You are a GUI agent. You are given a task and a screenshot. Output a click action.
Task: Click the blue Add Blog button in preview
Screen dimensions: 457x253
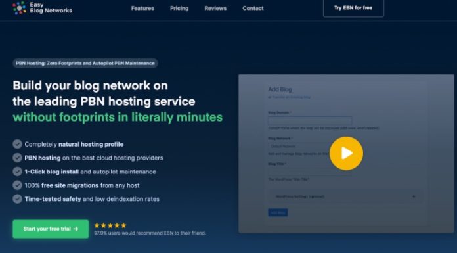tap(278, 212)
